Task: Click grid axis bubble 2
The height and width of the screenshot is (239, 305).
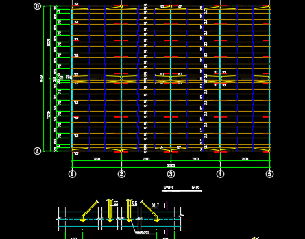Action: pos(121,174)
